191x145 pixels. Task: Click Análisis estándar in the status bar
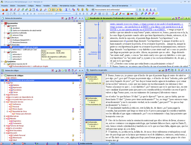click(86, 144)
